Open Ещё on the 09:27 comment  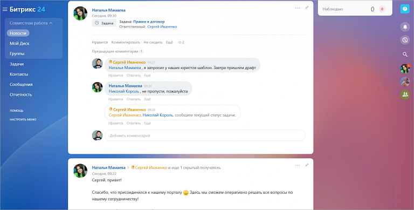point(147,76)
